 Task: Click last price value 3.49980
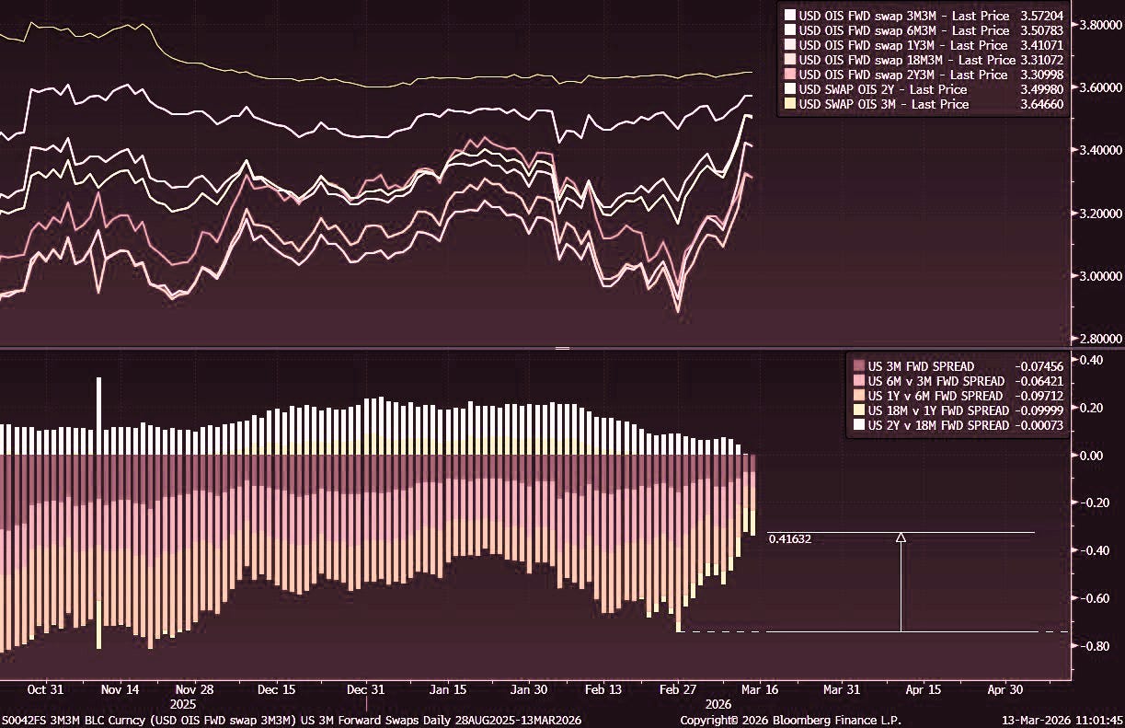click(x=1040, y=89)
